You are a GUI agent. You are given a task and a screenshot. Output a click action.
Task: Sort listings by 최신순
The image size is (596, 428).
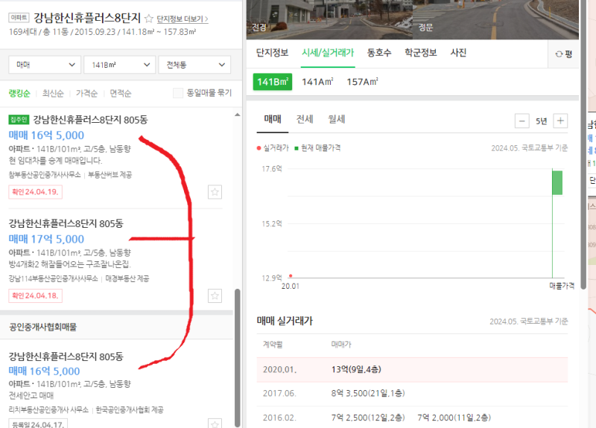point(53,93)
